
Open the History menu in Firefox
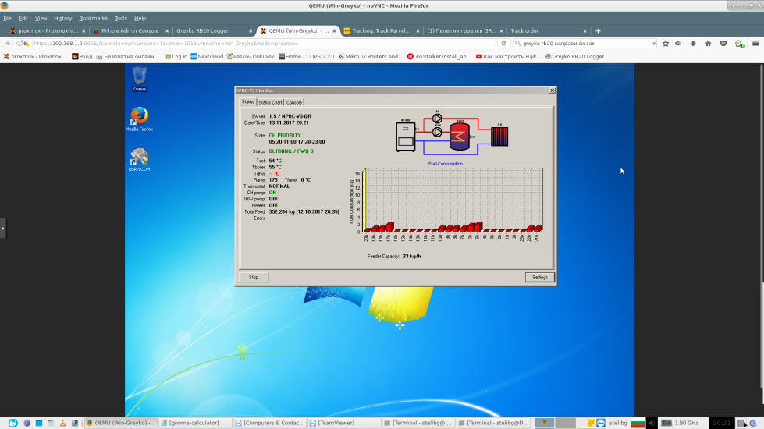(62, 18)
